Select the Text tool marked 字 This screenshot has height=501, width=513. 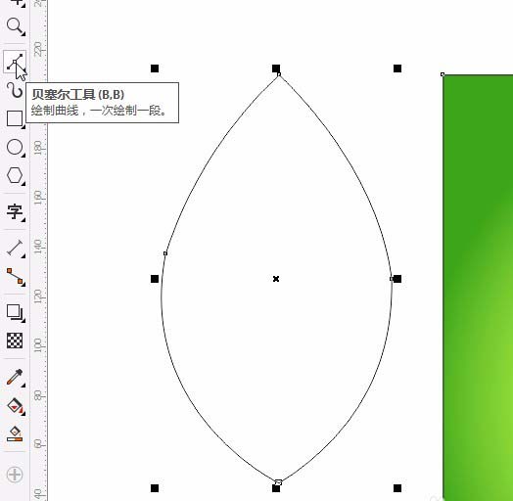[15, 211]
